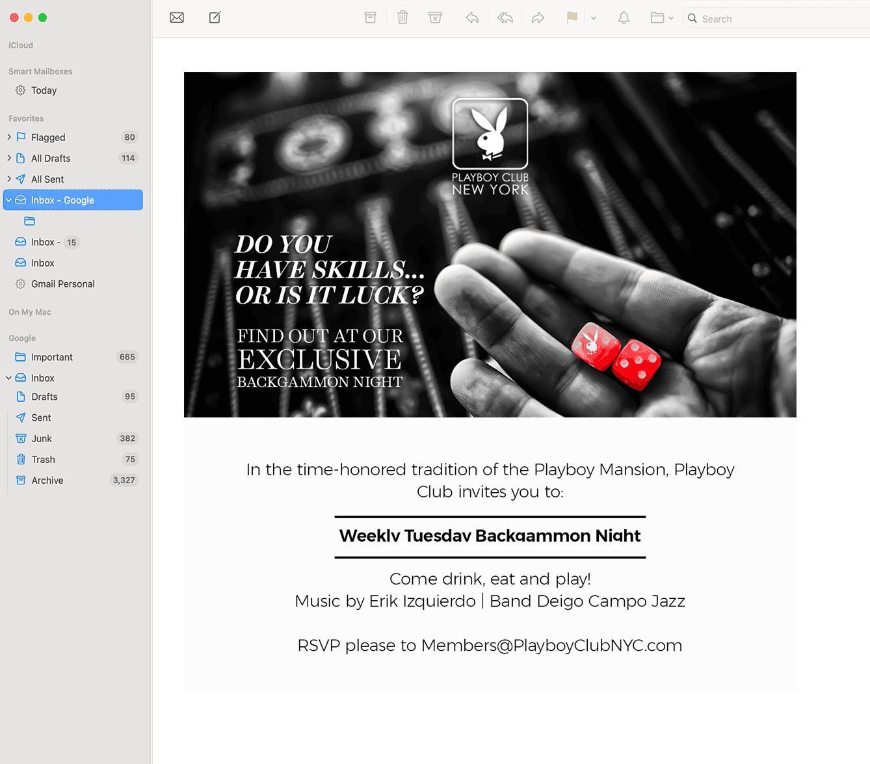The width and height of the screenshot is (870, 764).
Task: Expand the All Drafts mailbox
Action: [9, 158]
